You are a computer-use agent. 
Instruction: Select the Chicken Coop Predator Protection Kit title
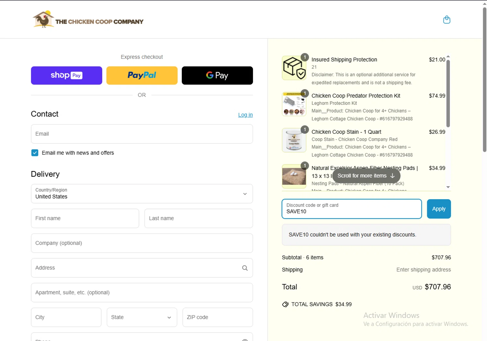(356, 96)
